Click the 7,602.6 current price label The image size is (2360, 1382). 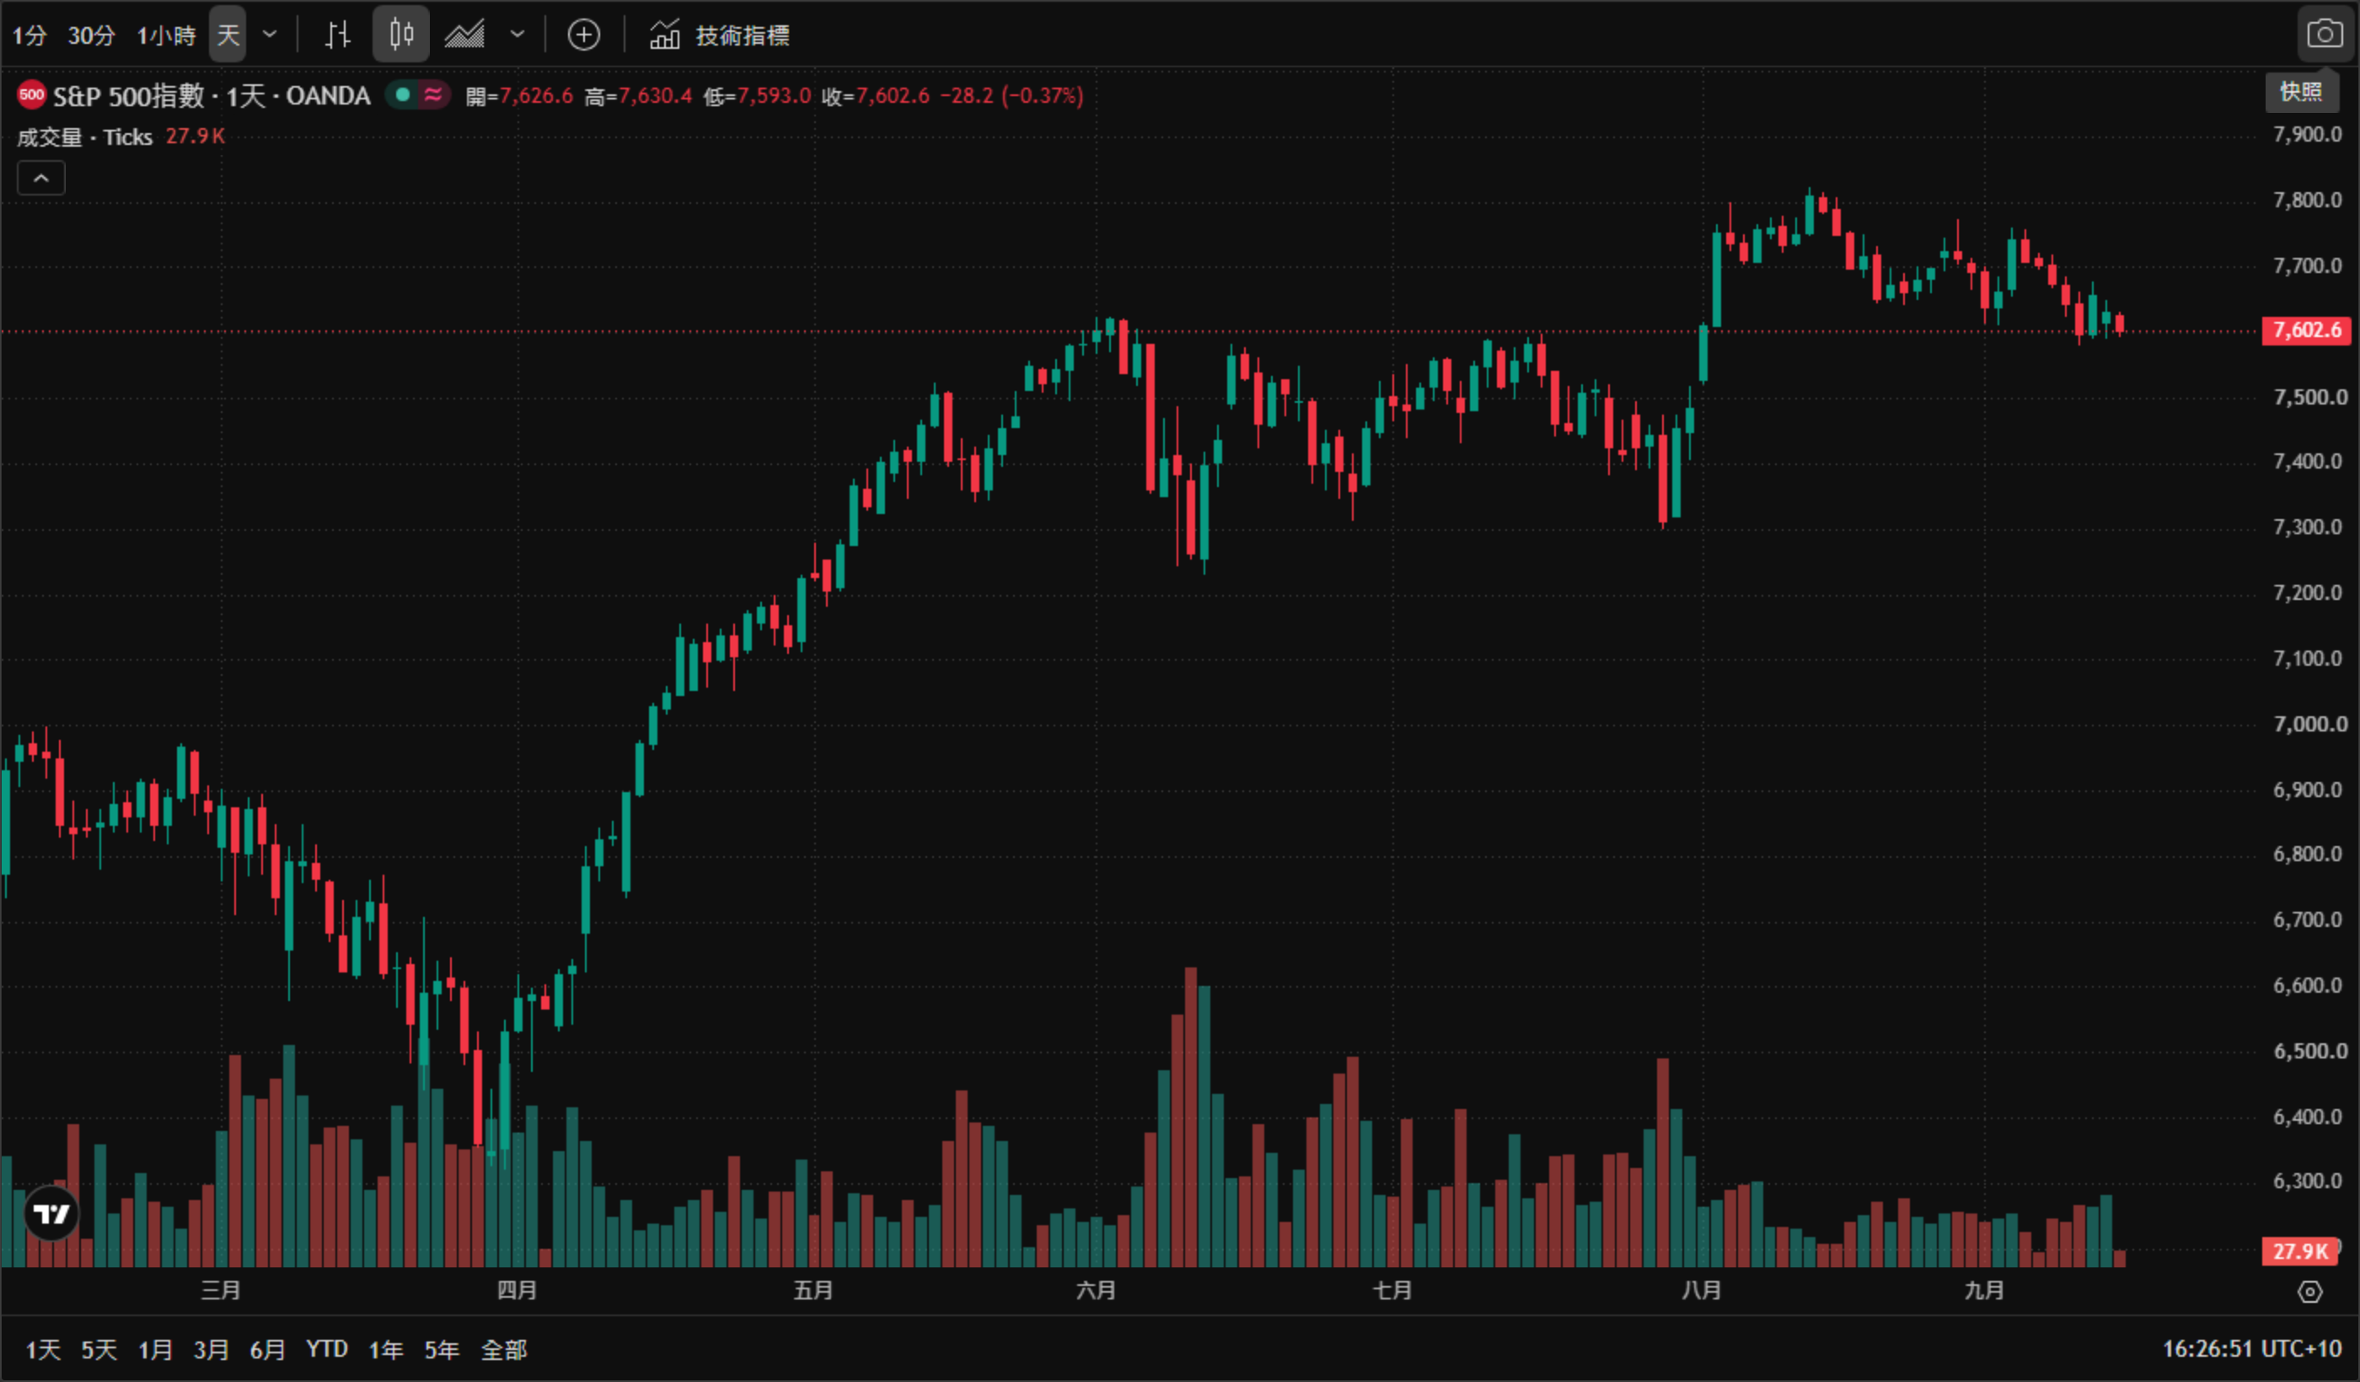(x=2307, y=330)
